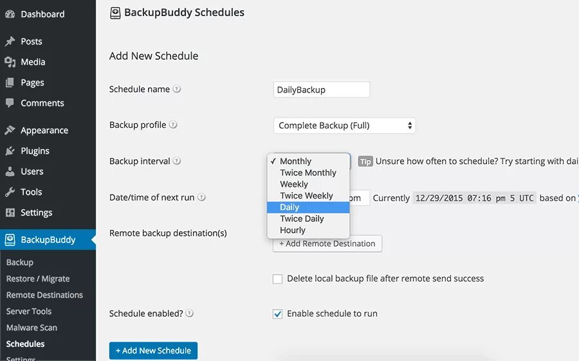Click Add Remote Destination button
Image resolution: width=579 pixels, height=361 pixels.
click(x=327, y=244)
